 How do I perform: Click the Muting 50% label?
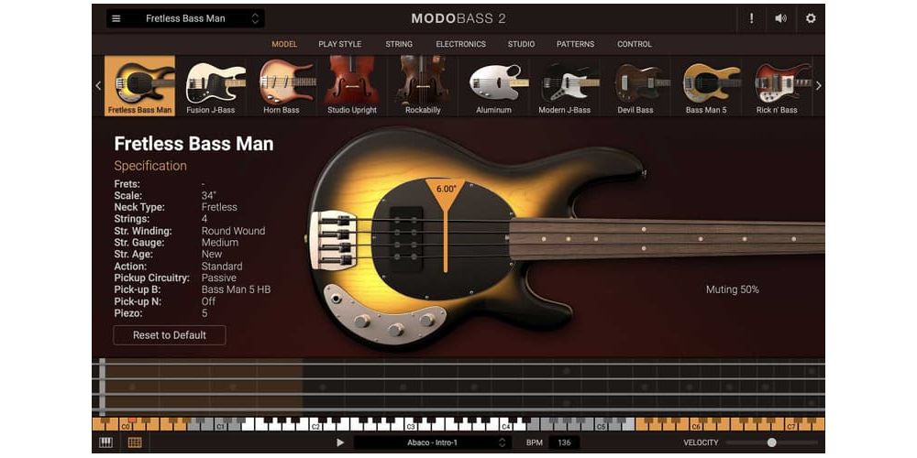tap(732, 289)
